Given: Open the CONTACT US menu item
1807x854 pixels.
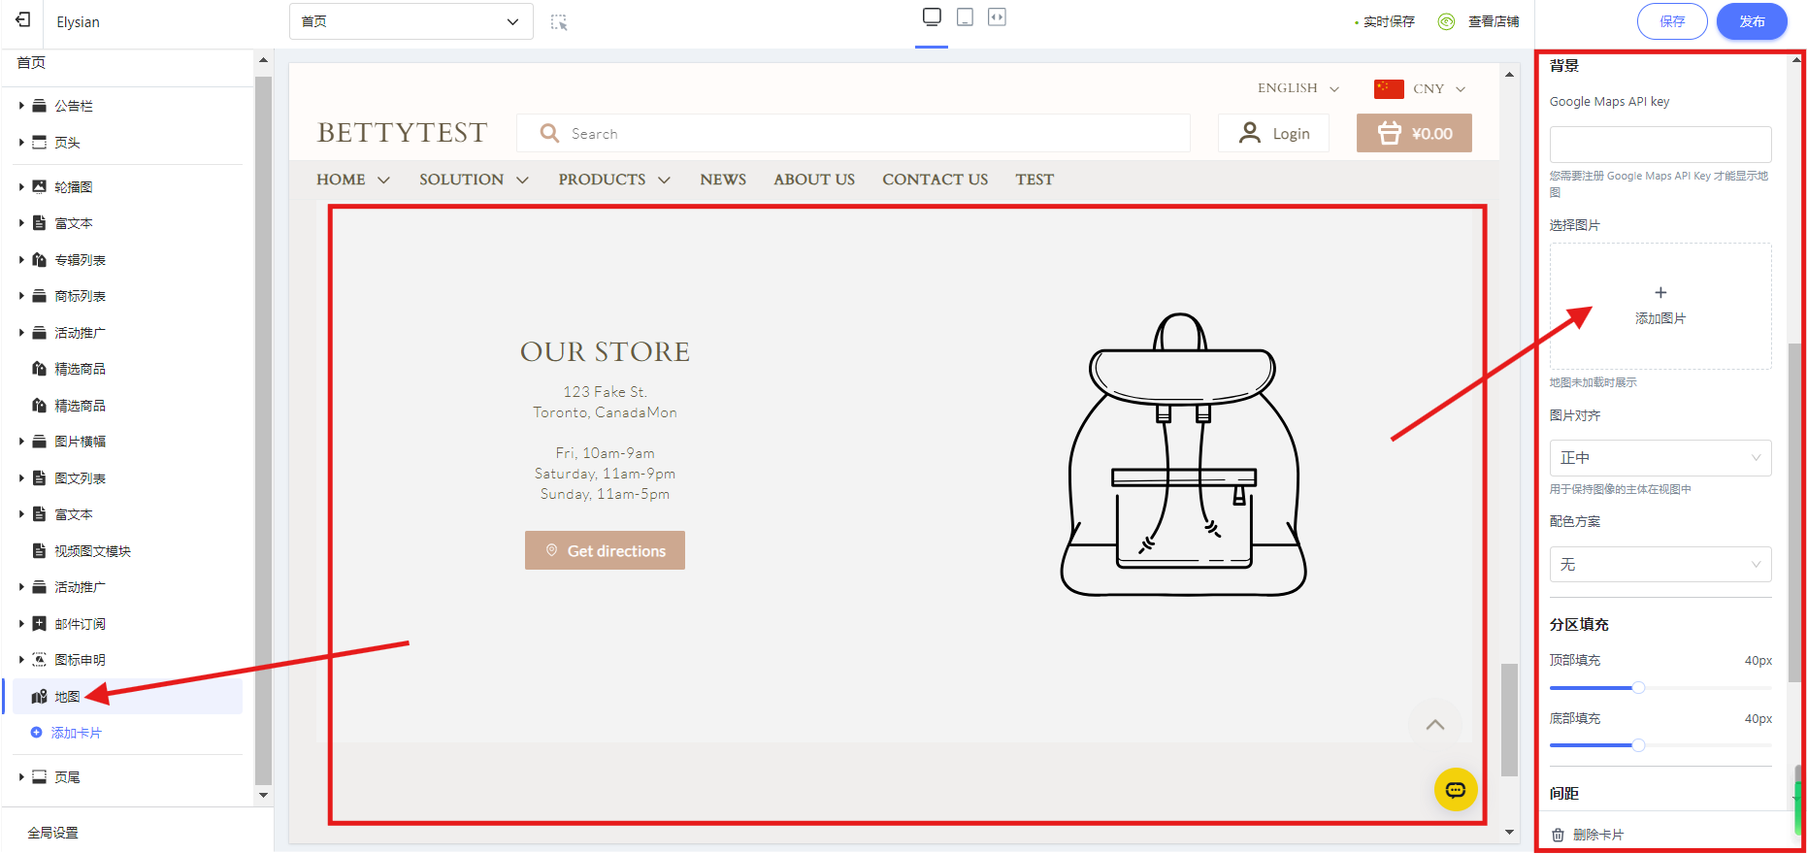Looking at the screenshot, I should coord(935,180).
